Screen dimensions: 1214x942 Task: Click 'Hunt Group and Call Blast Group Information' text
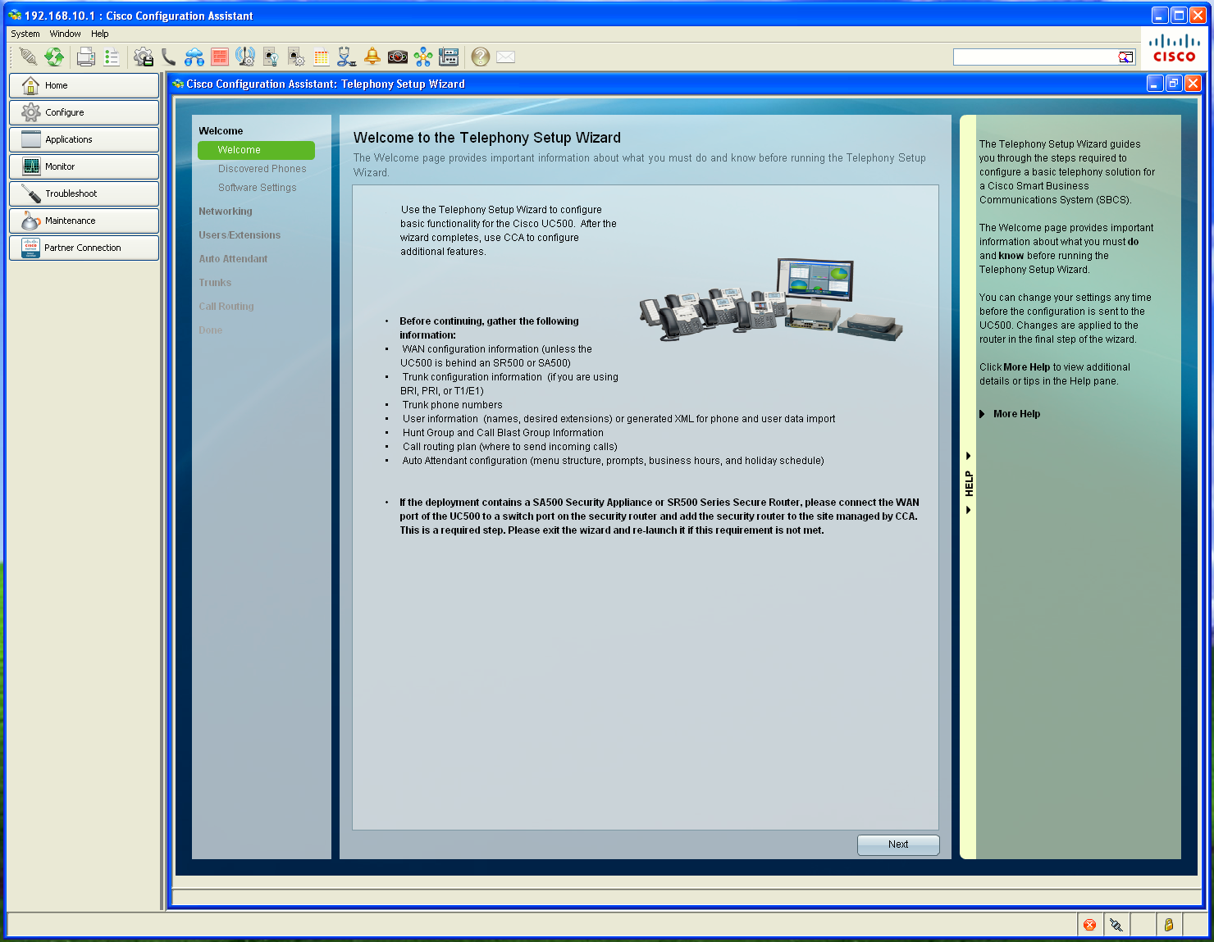coord(503,433)
